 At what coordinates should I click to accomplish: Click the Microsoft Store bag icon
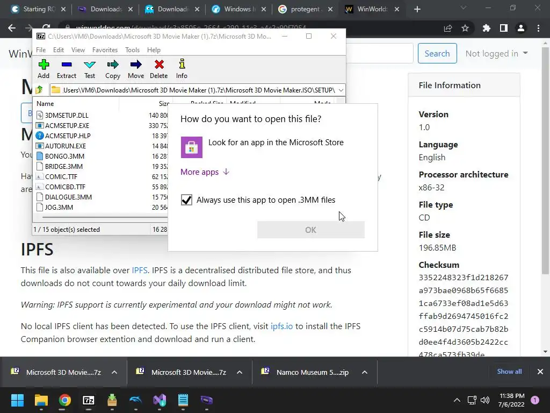tap(192, 147)
